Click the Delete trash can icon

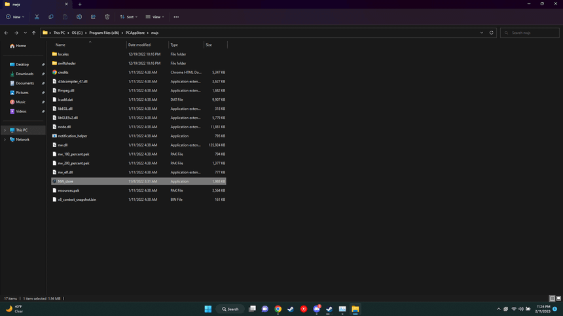pos(107,17)
